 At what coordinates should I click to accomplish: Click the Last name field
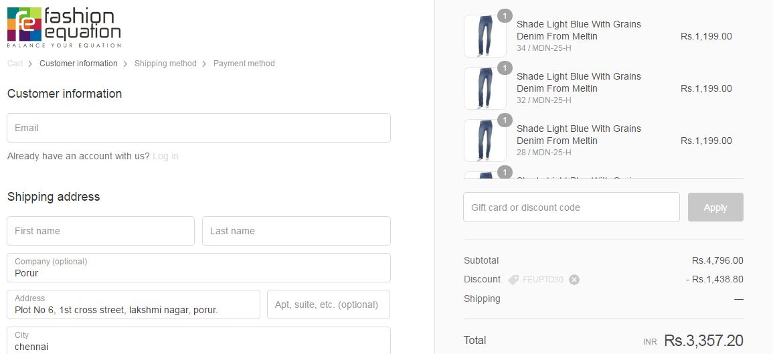(296, 231)
